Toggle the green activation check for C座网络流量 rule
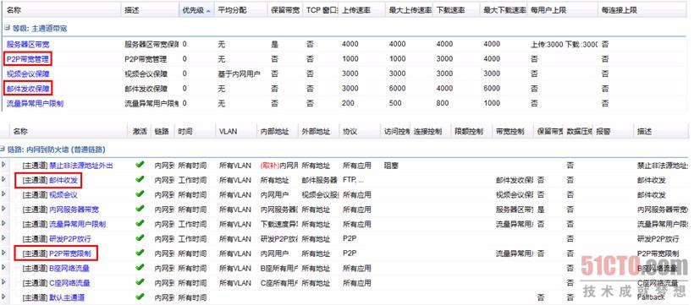The height and width of the screenshot is (305, 694). 140,282
